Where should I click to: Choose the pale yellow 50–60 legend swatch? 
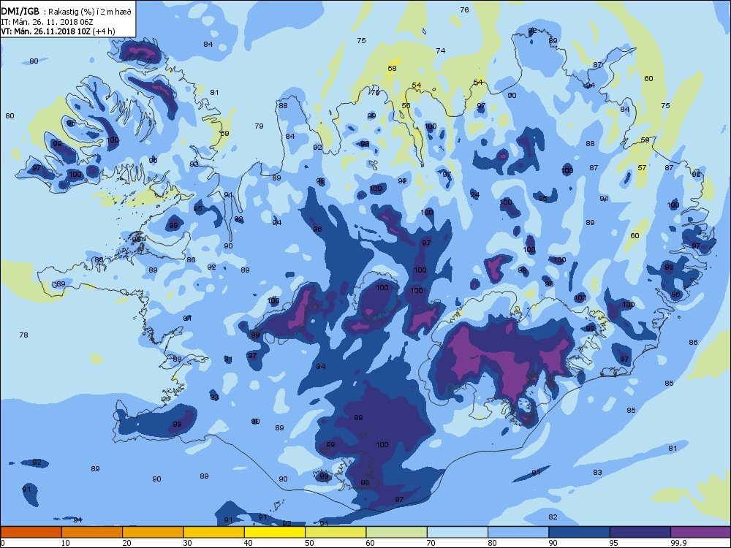(x=336, y=532)
